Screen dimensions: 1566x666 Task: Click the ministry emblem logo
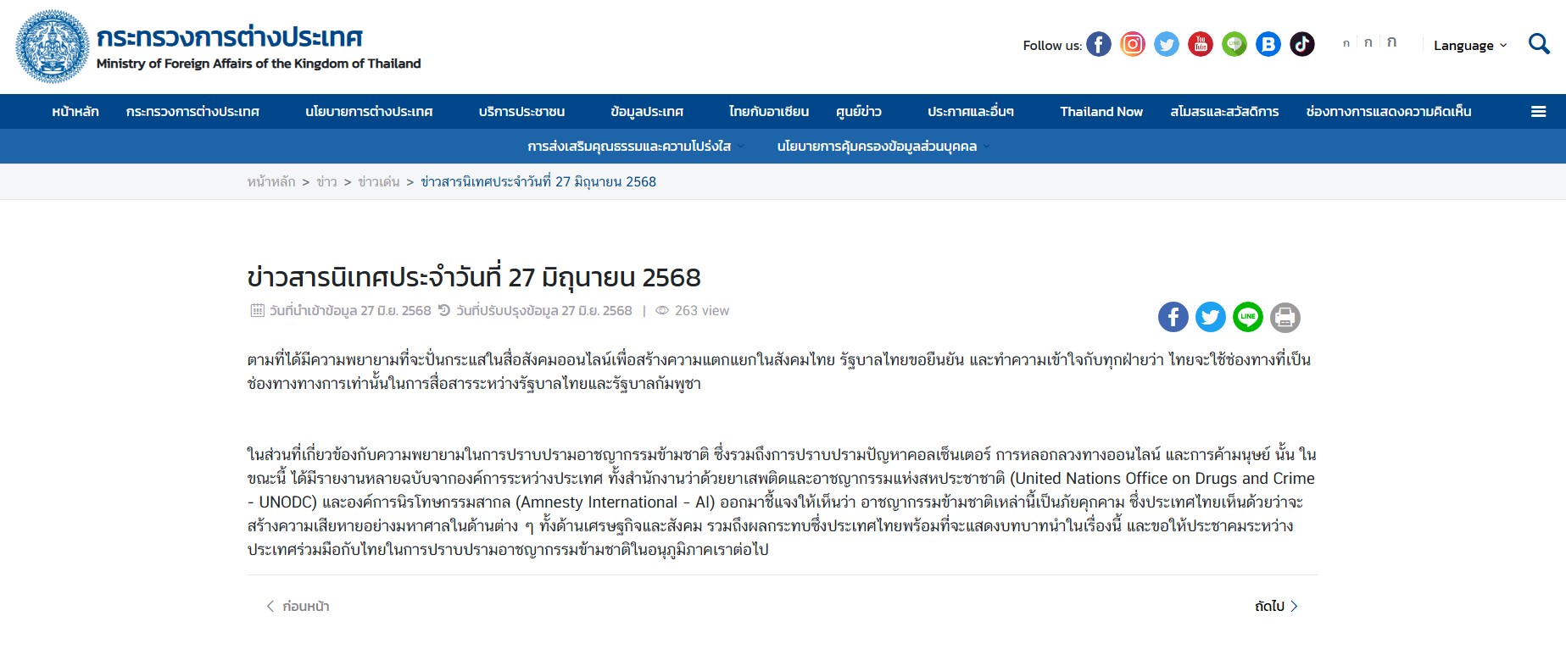pyautogui.click(x=53, y=47)
